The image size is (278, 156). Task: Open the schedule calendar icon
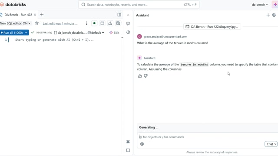102,23
